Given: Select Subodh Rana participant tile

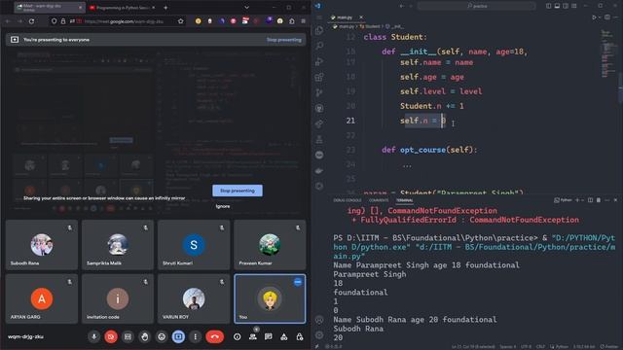Looking at the screenshot, I should tap(42, 245).
